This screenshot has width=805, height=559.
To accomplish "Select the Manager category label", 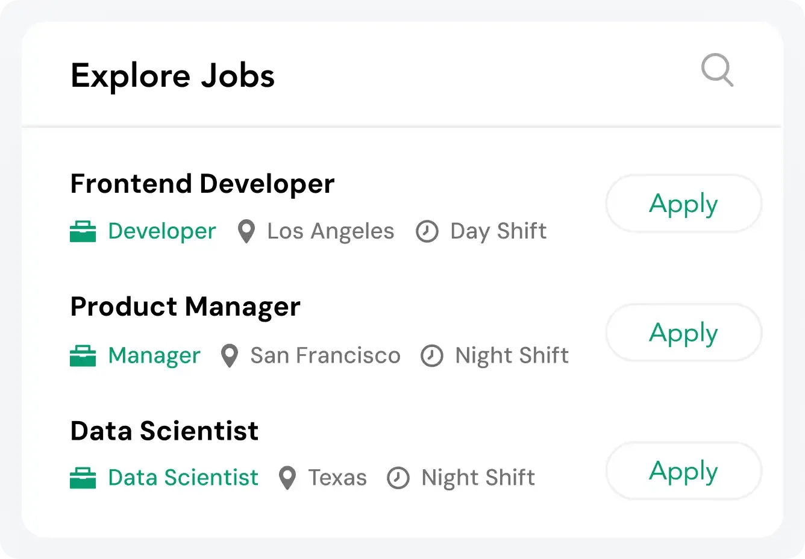I will point(154,355).
